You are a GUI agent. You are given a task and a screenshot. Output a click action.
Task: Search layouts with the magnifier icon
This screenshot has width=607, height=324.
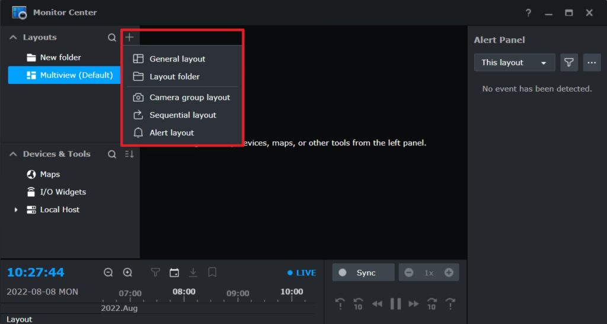[112, 37]
